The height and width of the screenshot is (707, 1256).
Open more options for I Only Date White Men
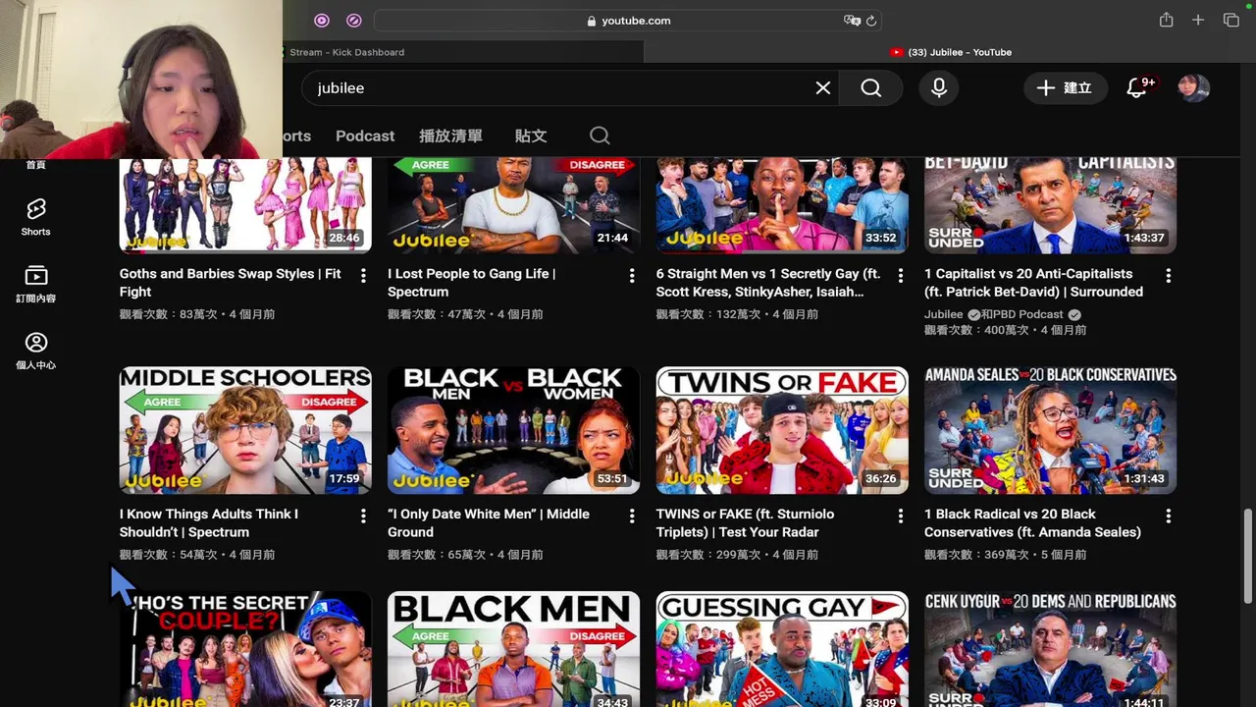coord(632,516)
